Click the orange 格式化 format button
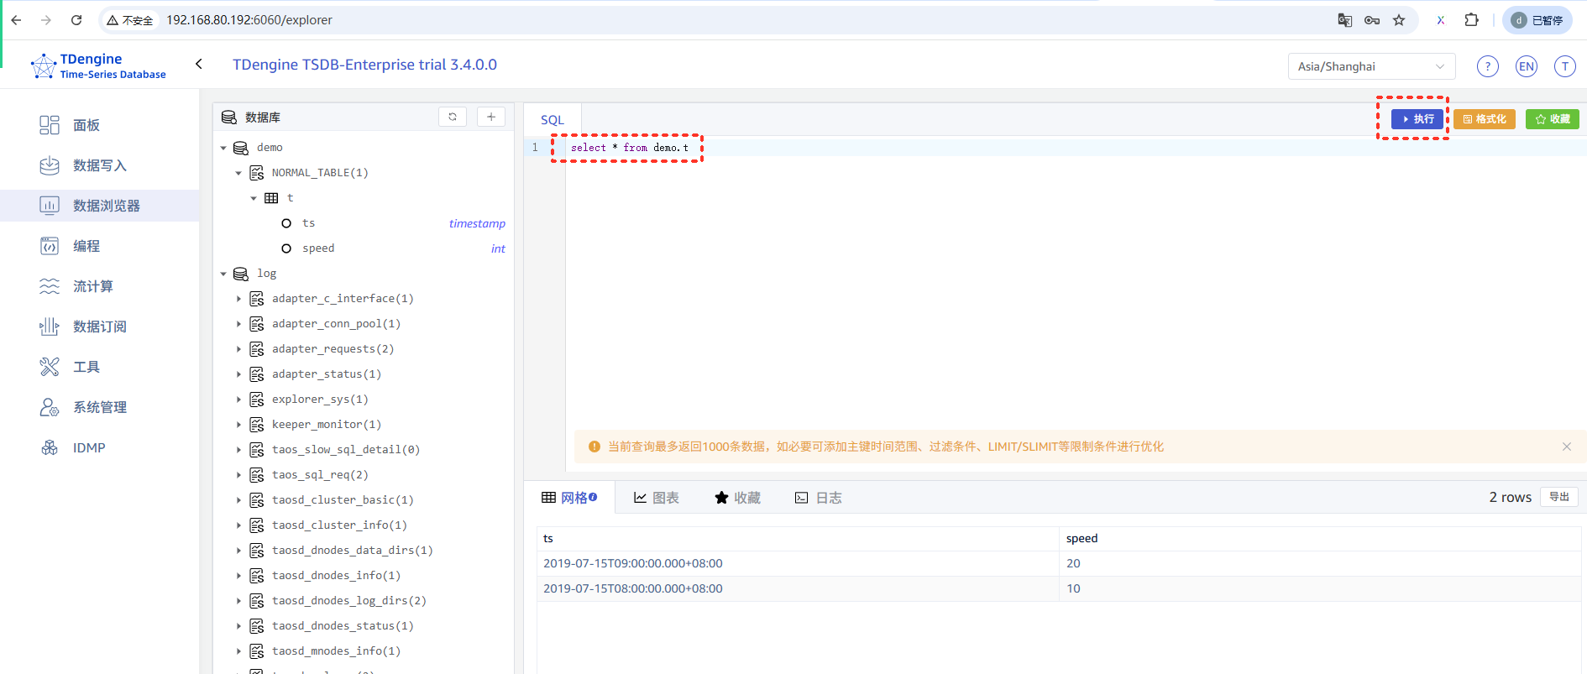This screenshot has height=674, width=1587. tap(1484, 119)
